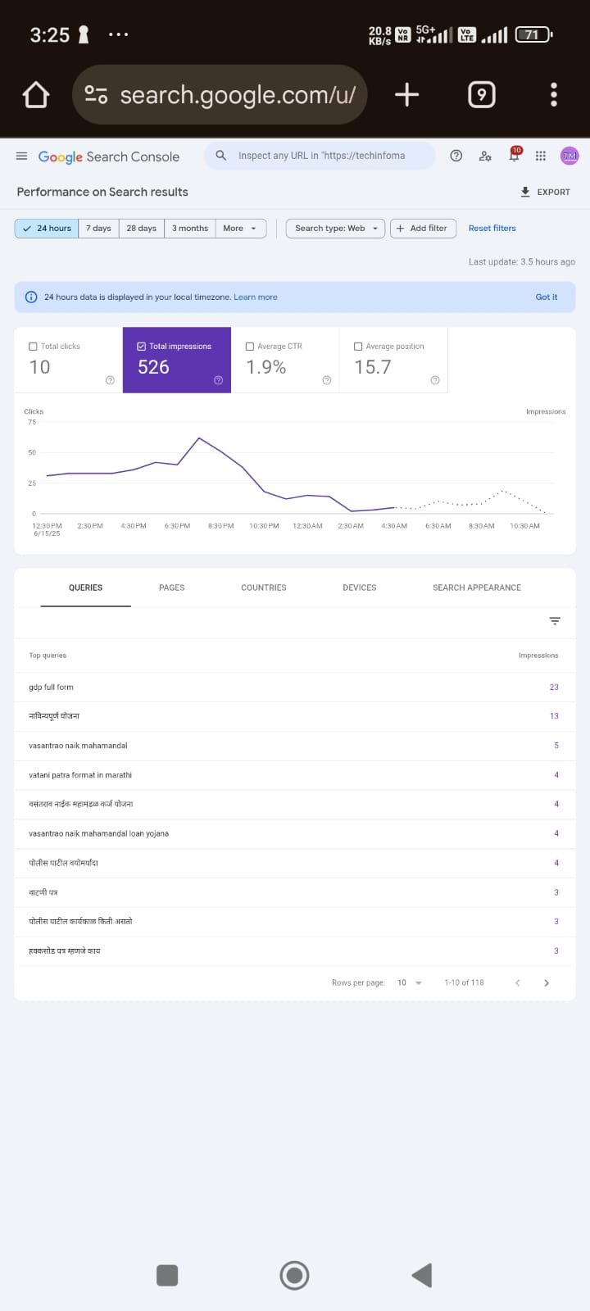
Task: Click the query 'पोलीस पाटील वयोमर्यादा'
Action: [x=63, y=863]
